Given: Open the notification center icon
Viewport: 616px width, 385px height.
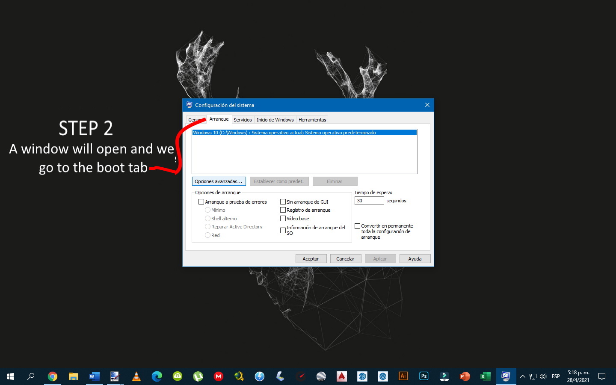Looking at the screenshot, I should pyautogui.click(x=602, y=376).
